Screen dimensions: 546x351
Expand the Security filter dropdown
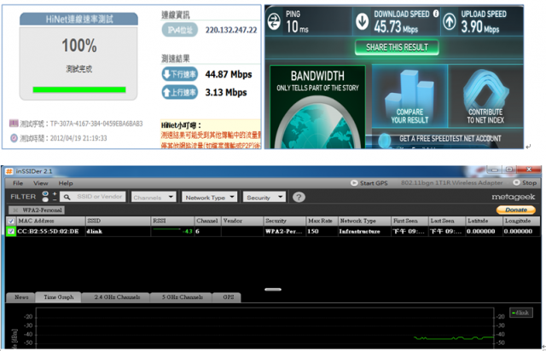264,198
